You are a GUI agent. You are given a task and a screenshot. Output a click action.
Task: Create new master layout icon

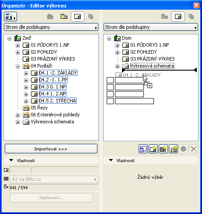click(163, 149)
